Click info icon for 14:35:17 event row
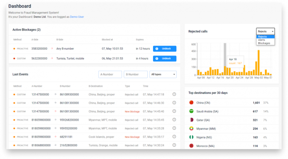The height and width of the screenshot is (159, 288). click(x=174, y=137)
